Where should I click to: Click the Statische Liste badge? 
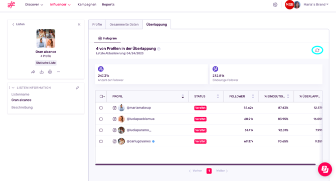pyautogui.click(x=46, y=63)
